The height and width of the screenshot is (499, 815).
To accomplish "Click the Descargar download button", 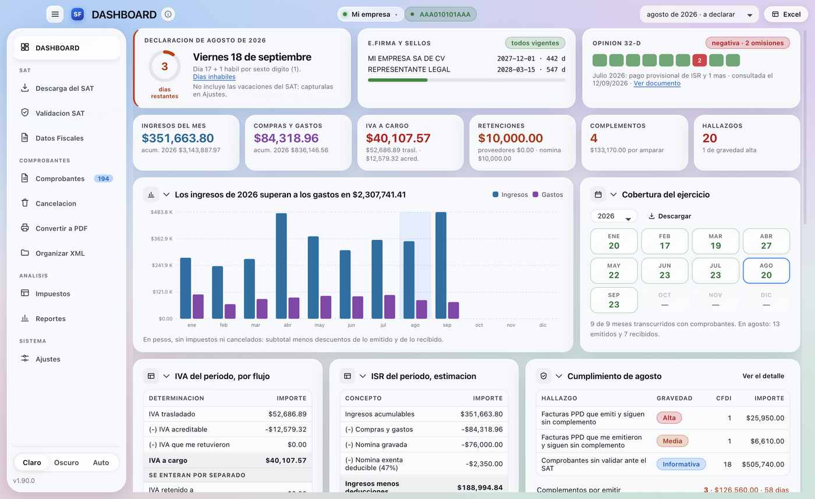I will pos(669,216).
